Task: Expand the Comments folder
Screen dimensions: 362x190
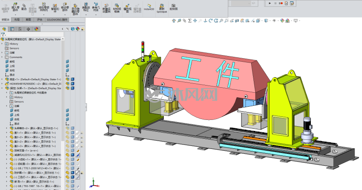Action: tap(2, 57)
